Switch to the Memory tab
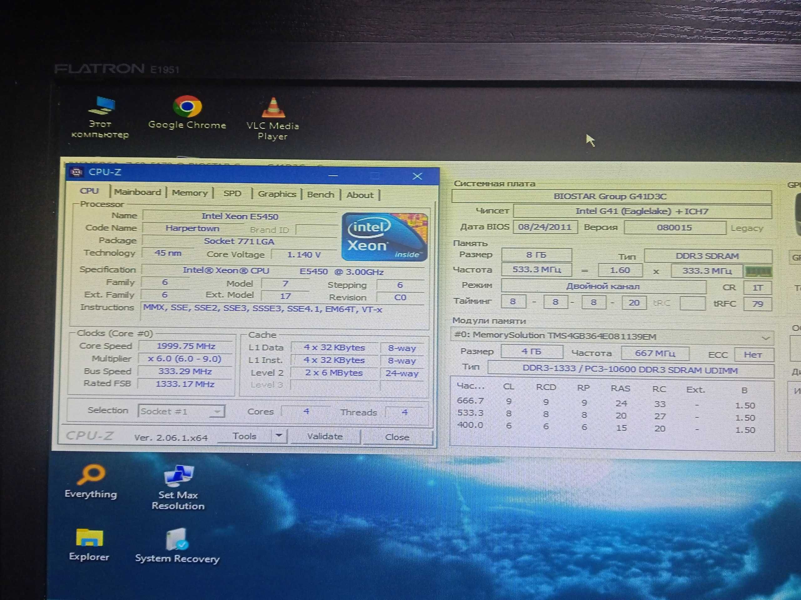 coord(190,193)
